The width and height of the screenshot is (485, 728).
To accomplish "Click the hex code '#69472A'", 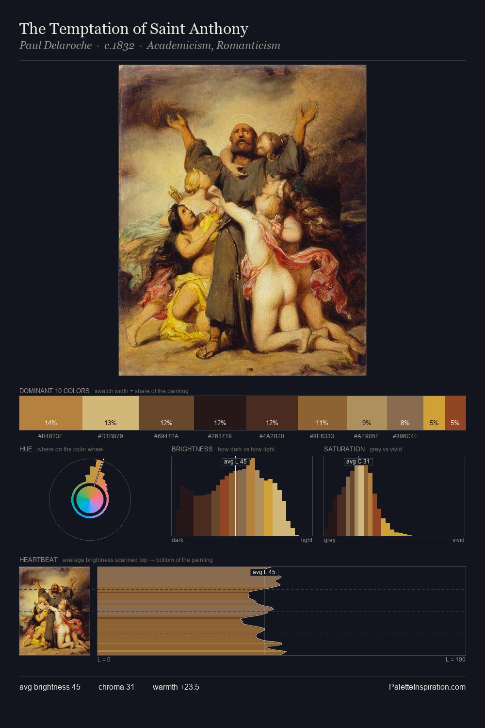I will [166, 436].
